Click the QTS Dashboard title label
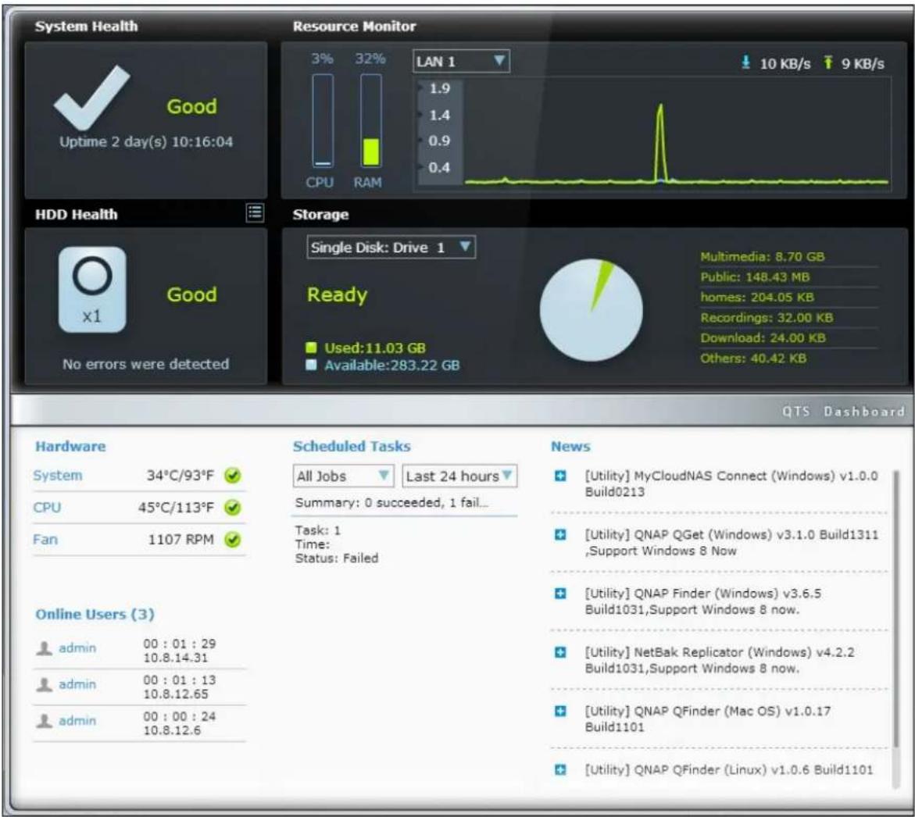 (844, 412)
